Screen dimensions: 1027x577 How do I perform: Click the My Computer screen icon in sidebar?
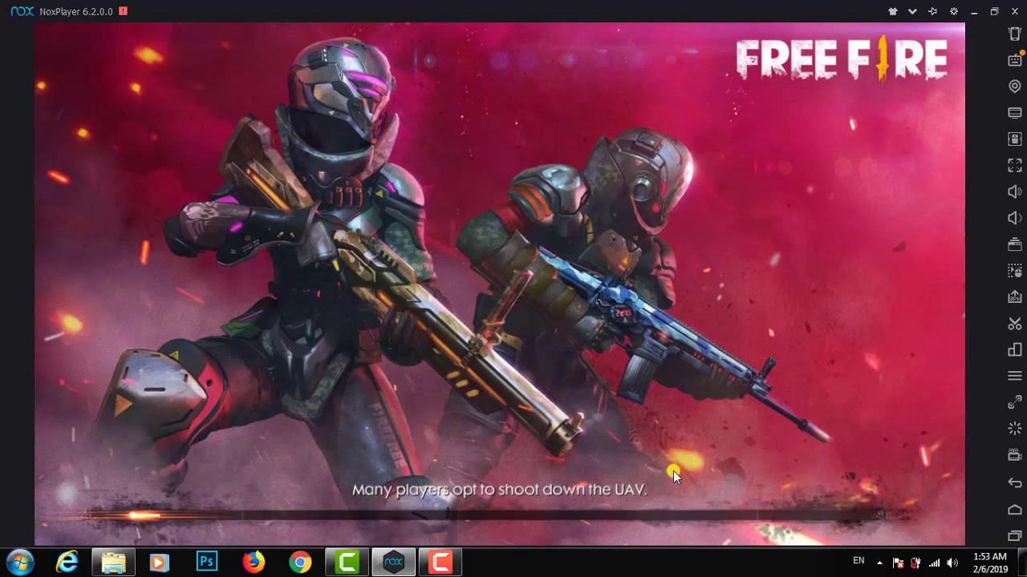pos(1015,112)
